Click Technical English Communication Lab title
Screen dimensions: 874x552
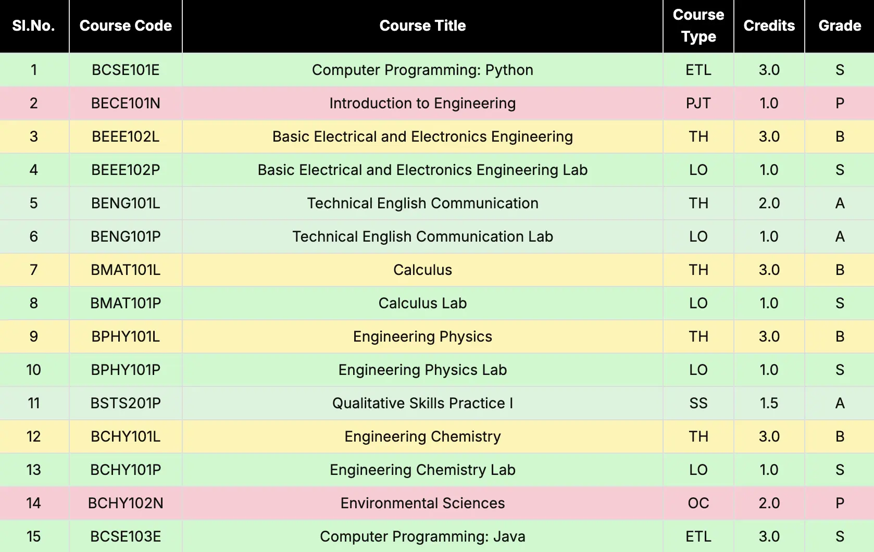point(422,236)
